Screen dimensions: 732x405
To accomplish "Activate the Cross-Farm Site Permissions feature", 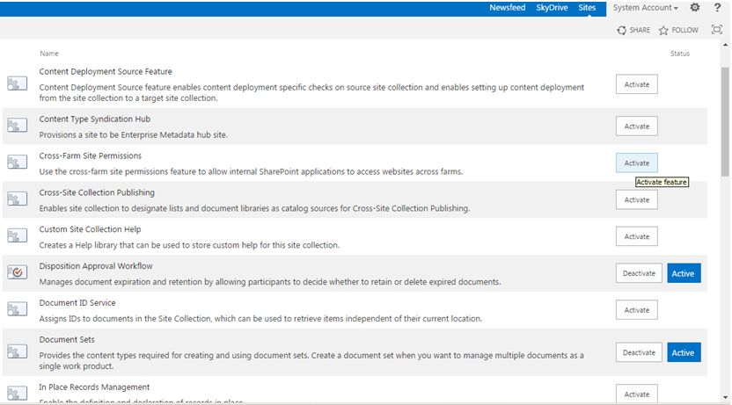I will pos(636,163).
